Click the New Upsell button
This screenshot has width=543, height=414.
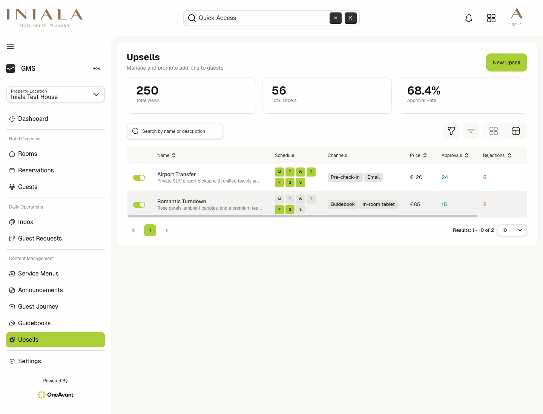(x=506, y=62)
